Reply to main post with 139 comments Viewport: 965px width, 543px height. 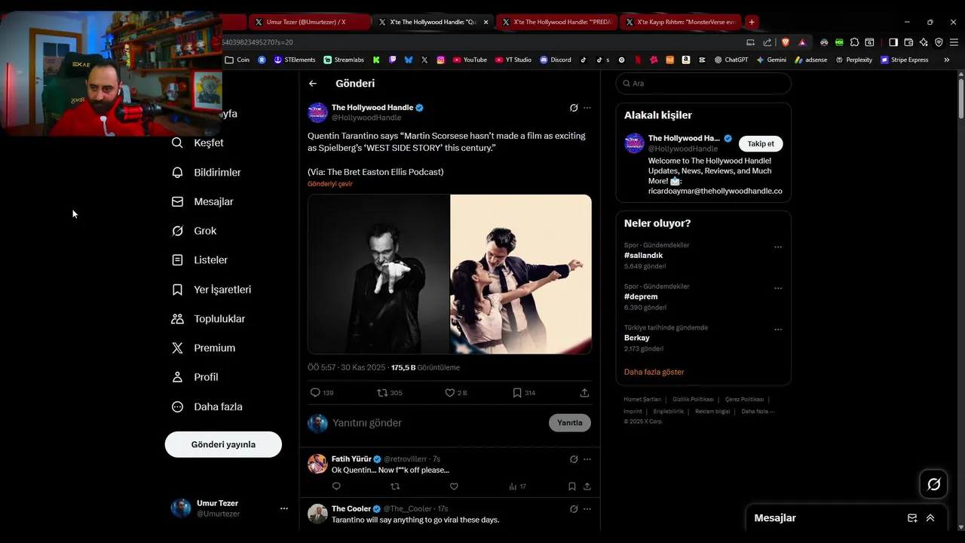[322, 393]
